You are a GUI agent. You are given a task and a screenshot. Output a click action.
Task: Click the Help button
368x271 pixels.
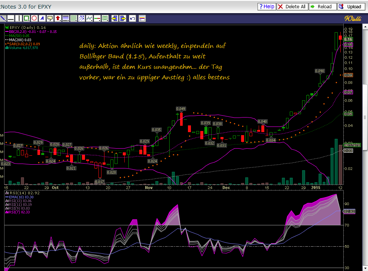267,7
